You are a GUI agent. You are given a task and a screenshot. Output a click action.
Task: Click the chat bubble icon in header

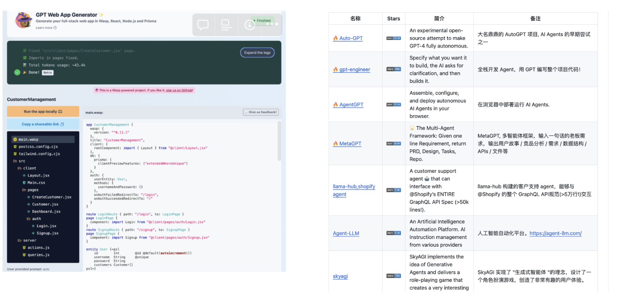[x=203, y=25]
